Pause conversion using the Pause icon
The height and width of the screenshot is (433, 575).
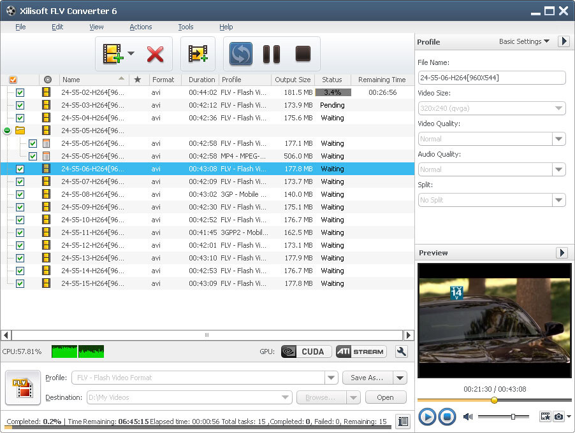271,55
